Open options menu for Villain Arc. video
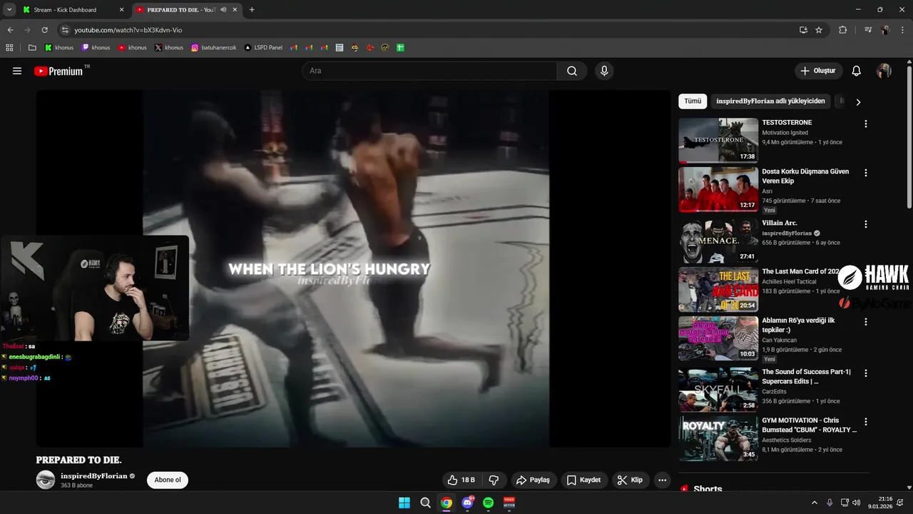The image size is (913, 514). coord(866,224)
